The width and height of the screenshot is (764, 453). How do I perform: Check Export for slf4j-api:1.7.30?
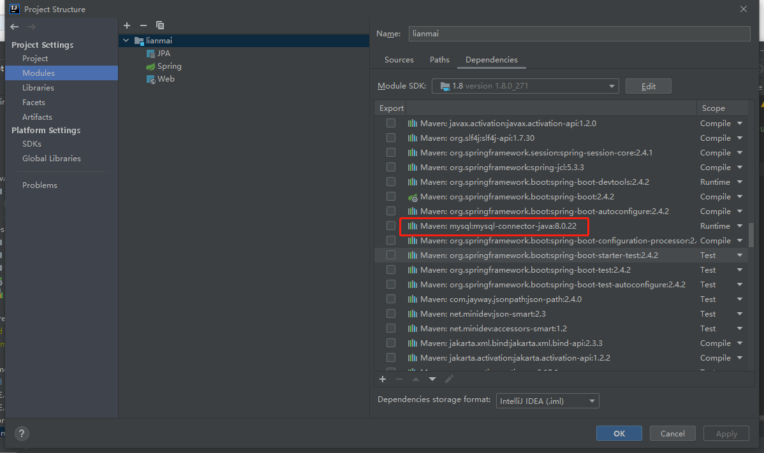point(391,138)
